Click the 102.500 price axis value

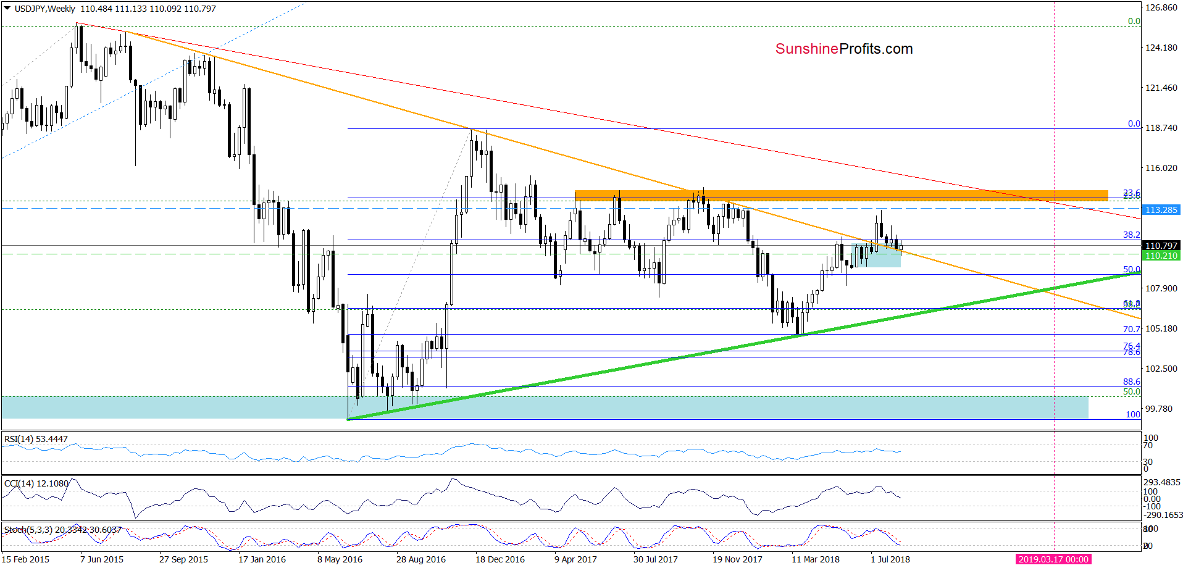coord(1161,369)
